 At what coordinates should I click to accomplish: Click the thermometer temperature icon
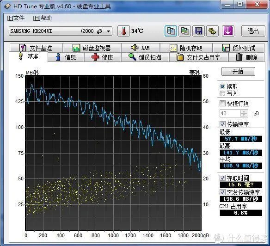coord(123,31)
